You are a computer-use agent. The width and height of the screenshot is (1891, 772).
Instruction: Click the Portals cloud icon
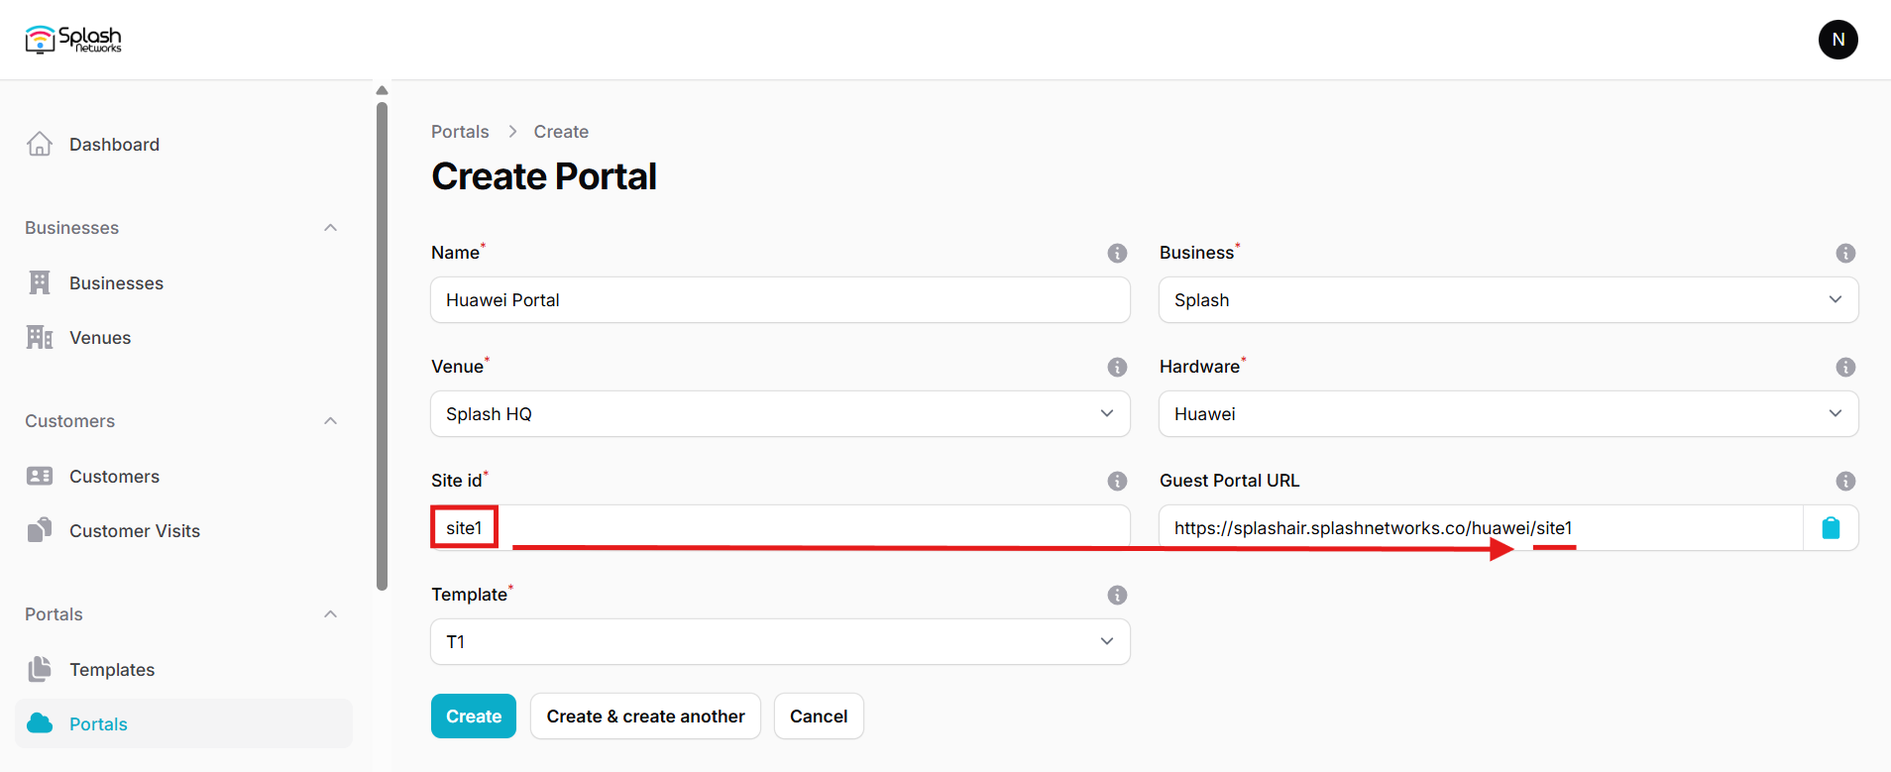click(40, 723)
